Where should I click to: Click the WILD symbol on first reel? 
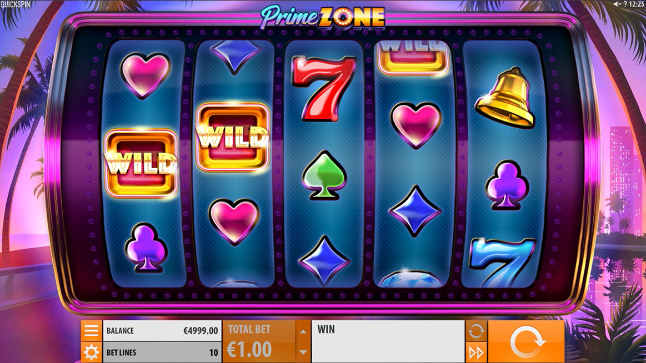(141, 163)
